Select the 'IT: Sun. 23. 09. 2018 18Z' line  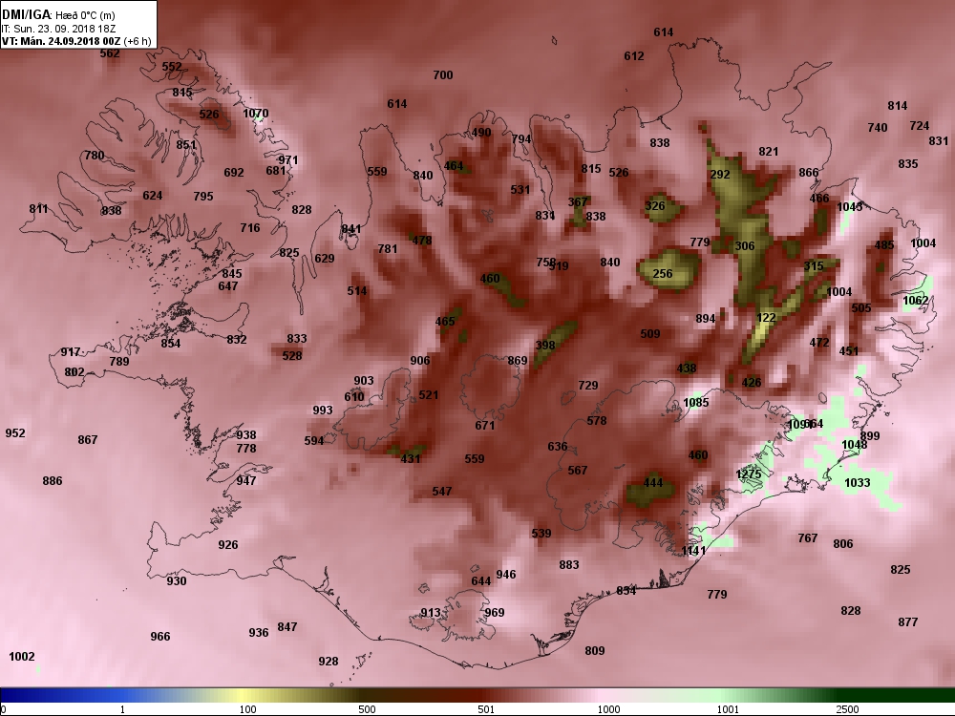pyautogui.click(x=58, y=29)
